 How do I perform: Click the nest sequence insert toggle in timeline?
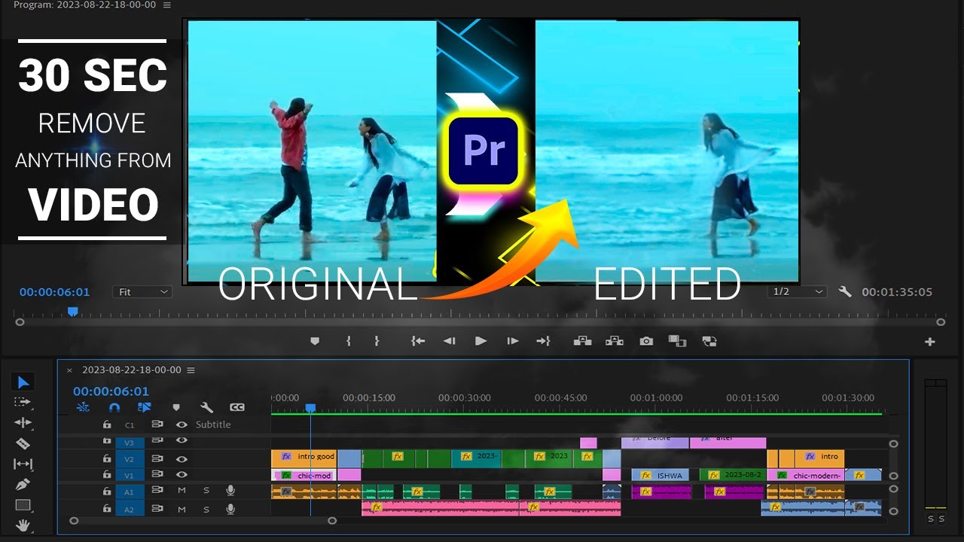[84, 407]
